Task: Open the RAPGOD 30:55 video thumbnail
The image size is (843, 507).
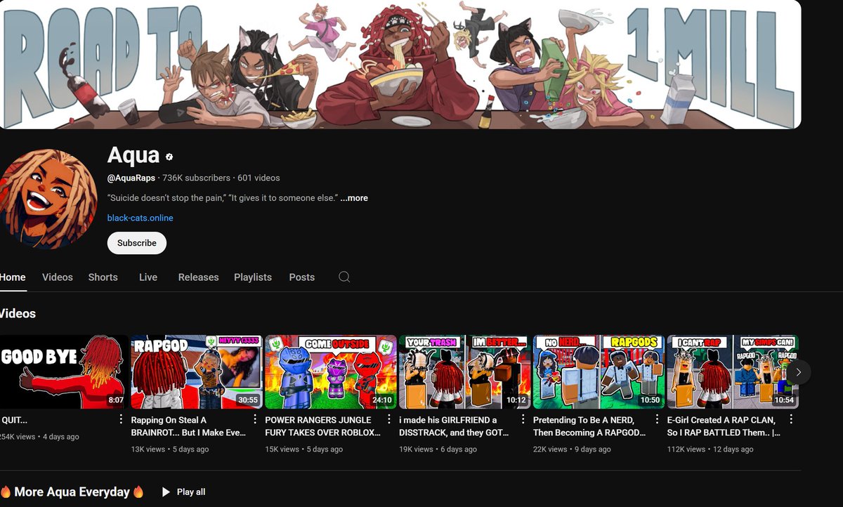Action: tap(197, 371)
